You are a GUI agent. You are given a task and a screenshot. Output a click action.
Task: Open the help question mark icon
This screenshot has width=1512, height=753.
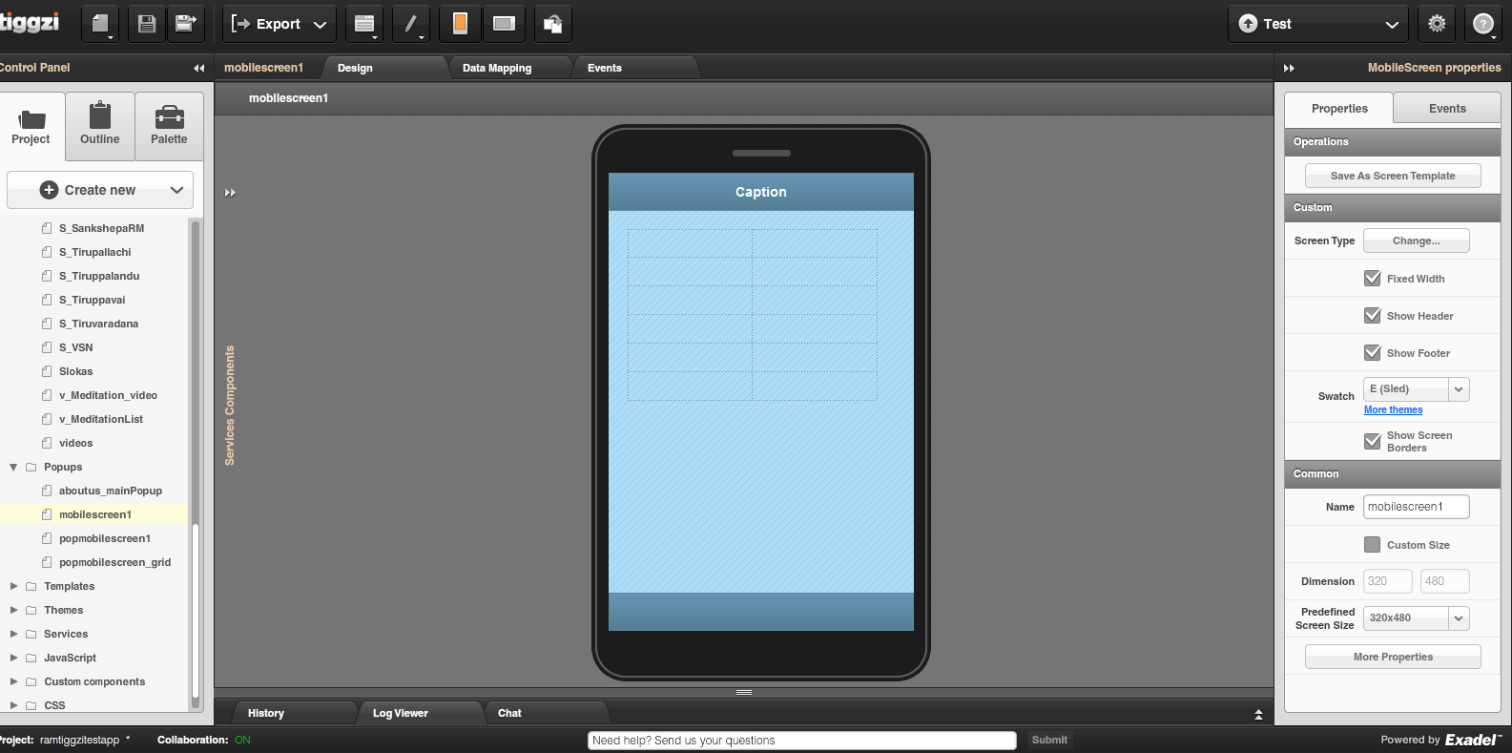(1482, 24)
